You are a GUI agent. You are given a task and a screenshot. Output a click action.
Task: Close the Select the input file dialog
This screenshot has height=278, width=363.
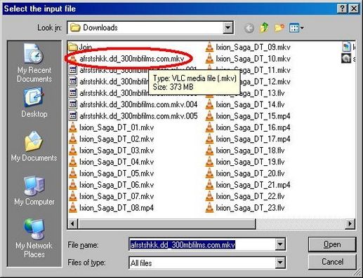click(354, 8)
